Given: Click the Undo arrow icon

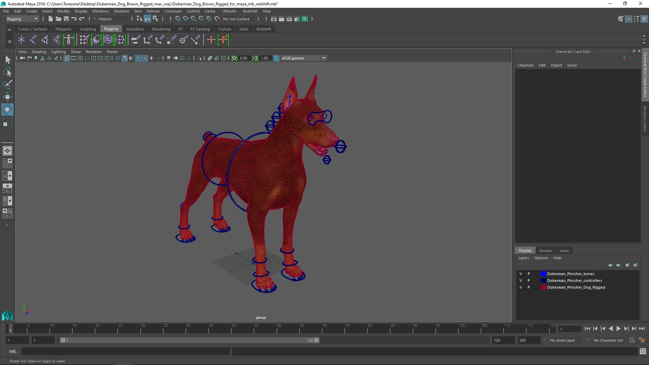Looking at the screenshot, I should [74, 19].
